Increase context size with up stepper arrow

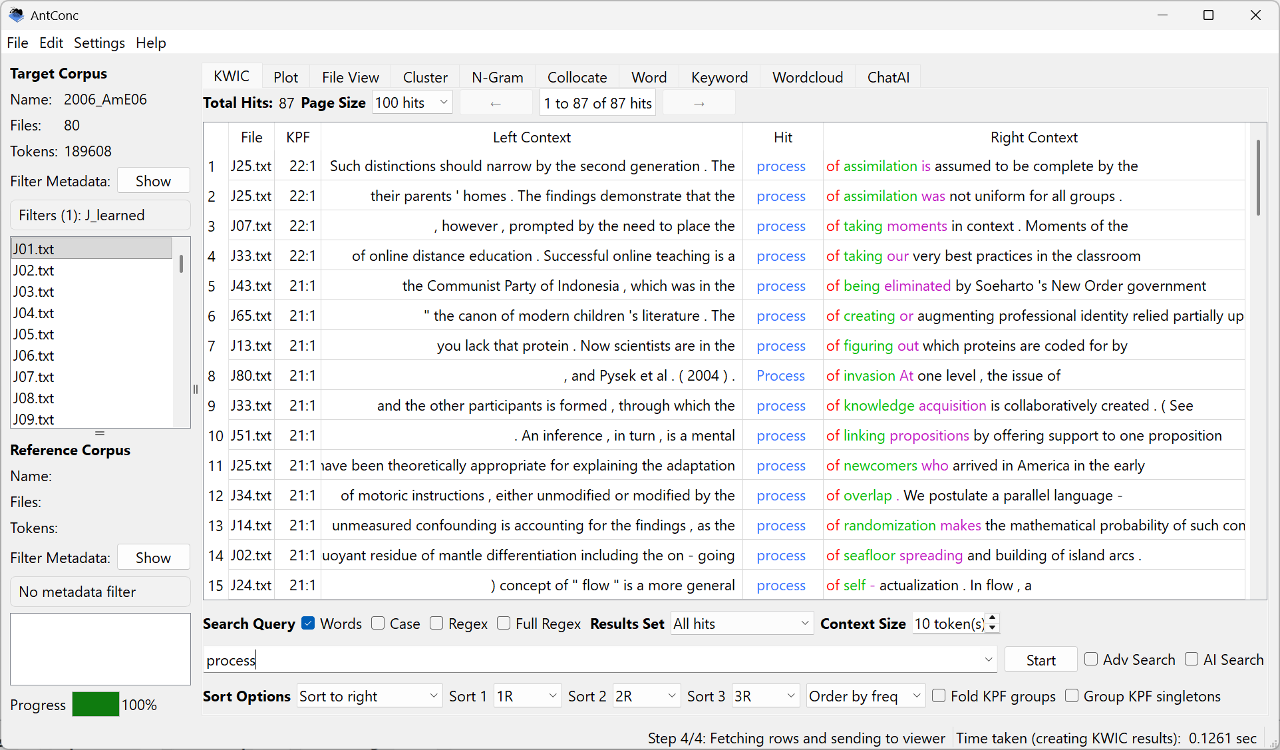[x=993, y=619]
